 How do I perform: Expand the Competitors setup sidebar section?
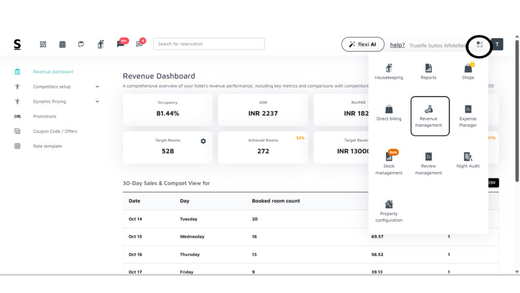97,86
